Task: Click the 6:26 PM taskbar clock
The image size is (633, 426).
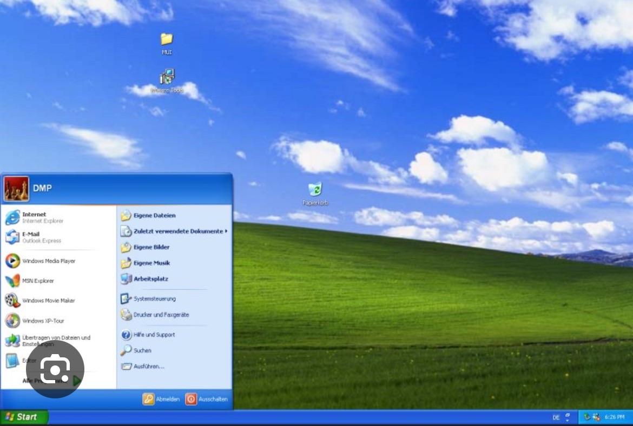Action: pos(615,417)
